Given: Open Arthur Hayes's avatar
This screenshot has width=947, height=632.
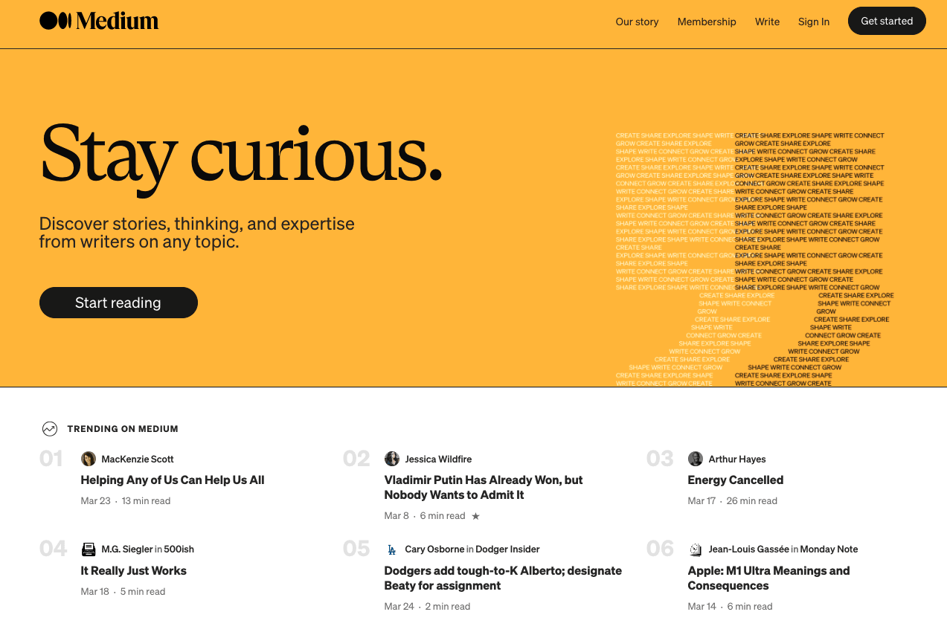Looking at the screenshot, I should (696, 459).
